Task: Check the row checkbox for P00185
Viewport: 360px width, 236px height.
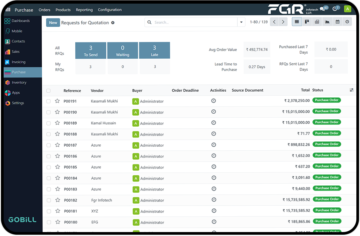Action: coord(49,167)
